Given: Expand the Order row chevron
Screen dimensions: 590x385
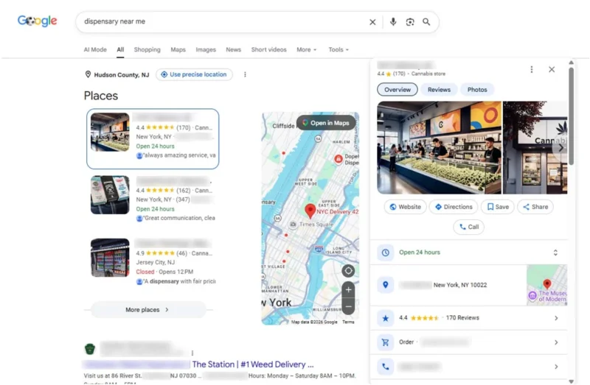Looking at the screenshot, I should [556, 342].
